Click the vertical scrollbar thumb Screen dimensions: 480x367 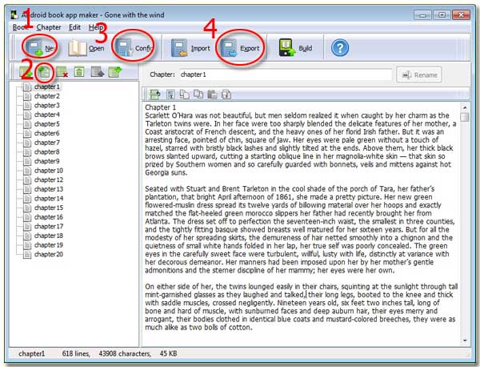coord(465,117)
